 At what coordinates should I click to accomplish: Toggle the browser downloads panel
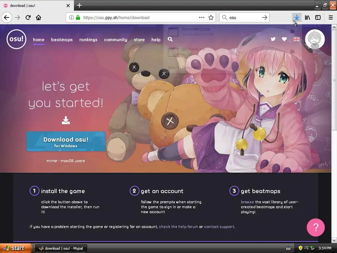pyautogui.click(x=297, y=17)
